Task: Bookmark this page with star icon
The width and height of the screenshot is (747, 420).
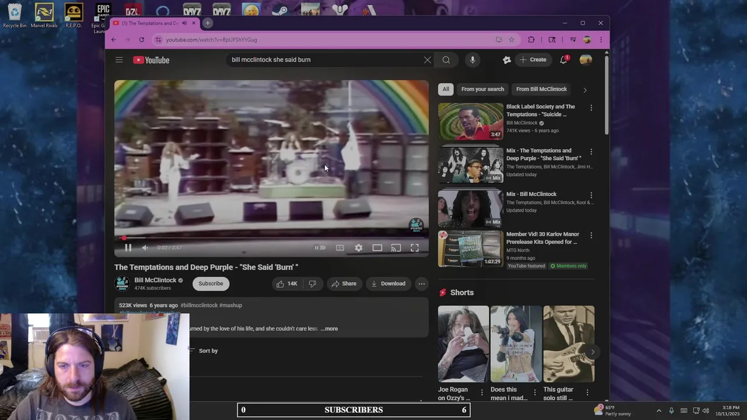Action: (512, 40)
